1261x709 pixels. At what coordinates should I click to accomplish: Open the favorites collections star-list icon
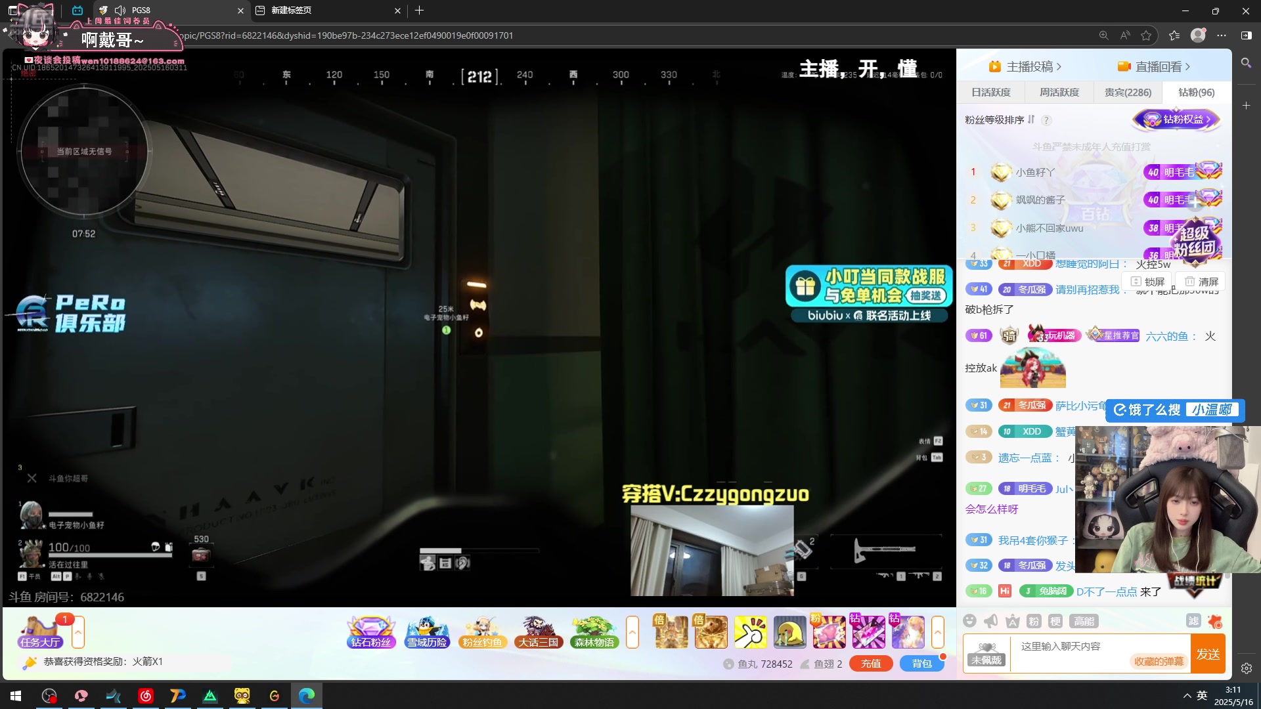point(1174,35)
